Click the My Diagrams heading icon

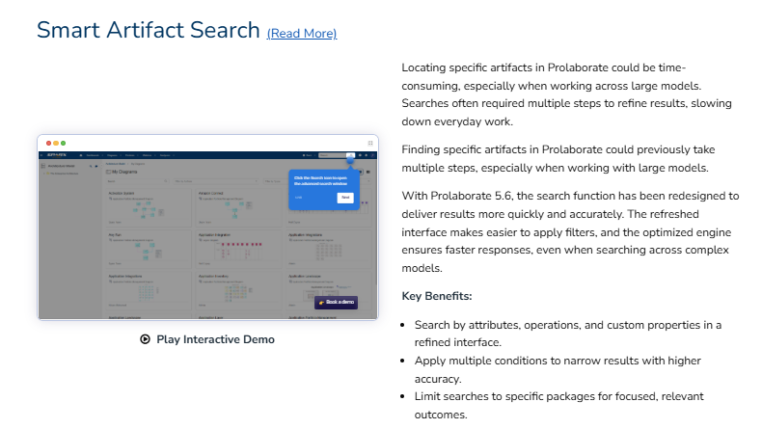pyautogui.click(x=108, y=172)
